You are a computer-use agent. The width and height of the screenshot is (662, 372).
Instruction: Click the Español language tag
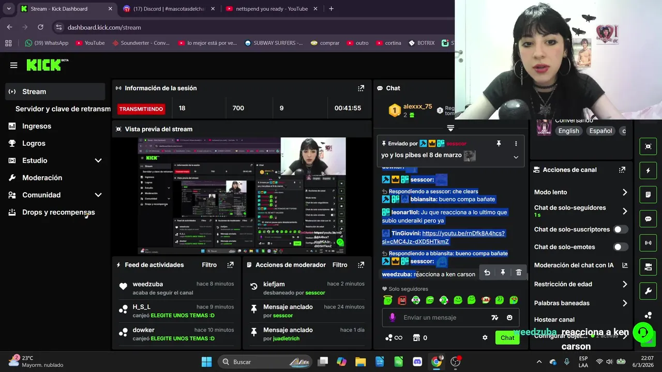[x=600, y=131]
